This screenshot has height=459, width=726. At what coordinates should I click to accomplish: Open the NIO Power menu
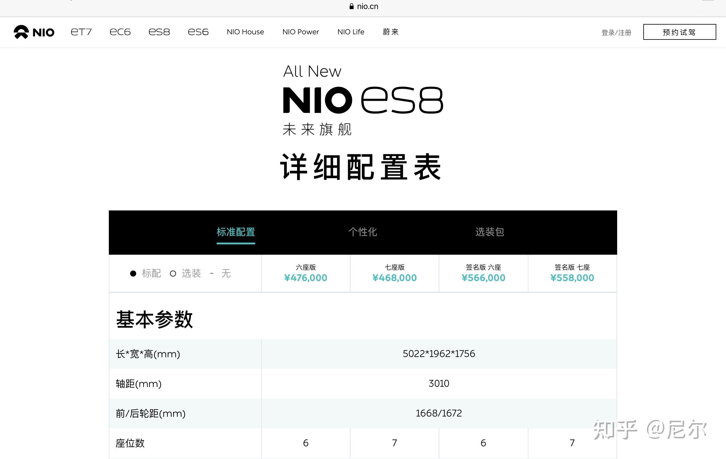click(300, 32)
